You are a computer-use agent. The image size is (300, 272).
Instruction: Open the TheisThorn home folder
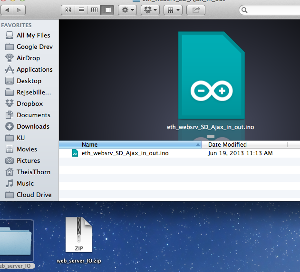click(28, 172)
